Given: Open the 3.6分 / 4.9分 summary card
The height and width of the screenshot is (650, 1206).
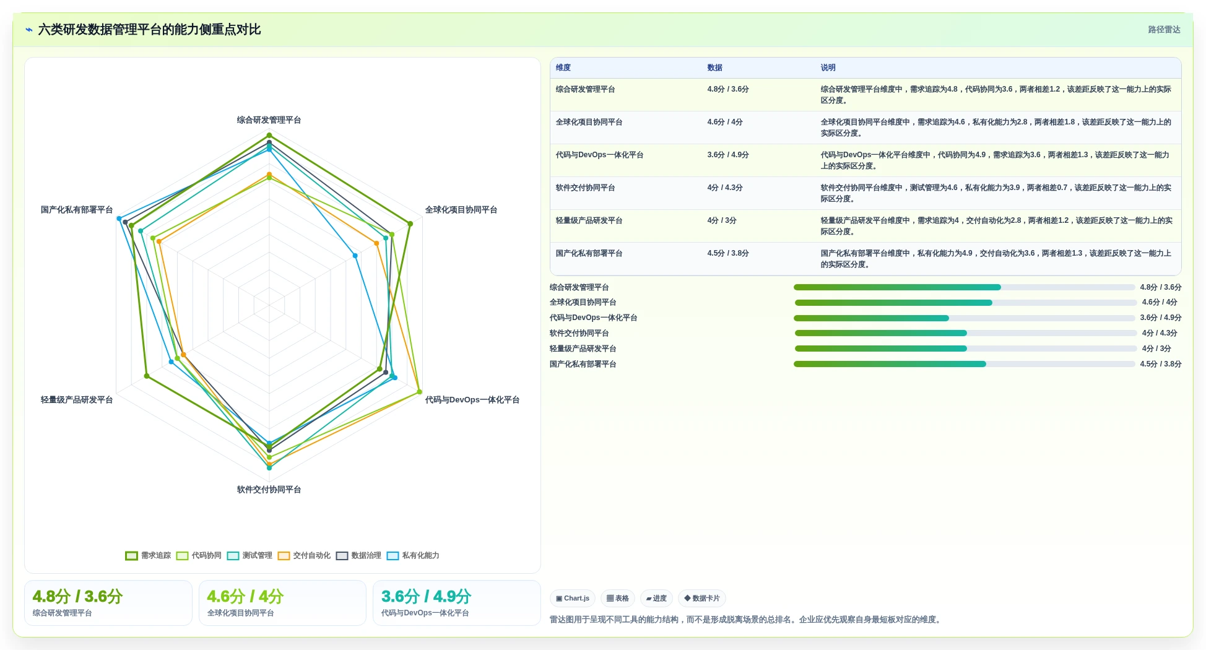Looking at the screenshot, I should point(457,603).
